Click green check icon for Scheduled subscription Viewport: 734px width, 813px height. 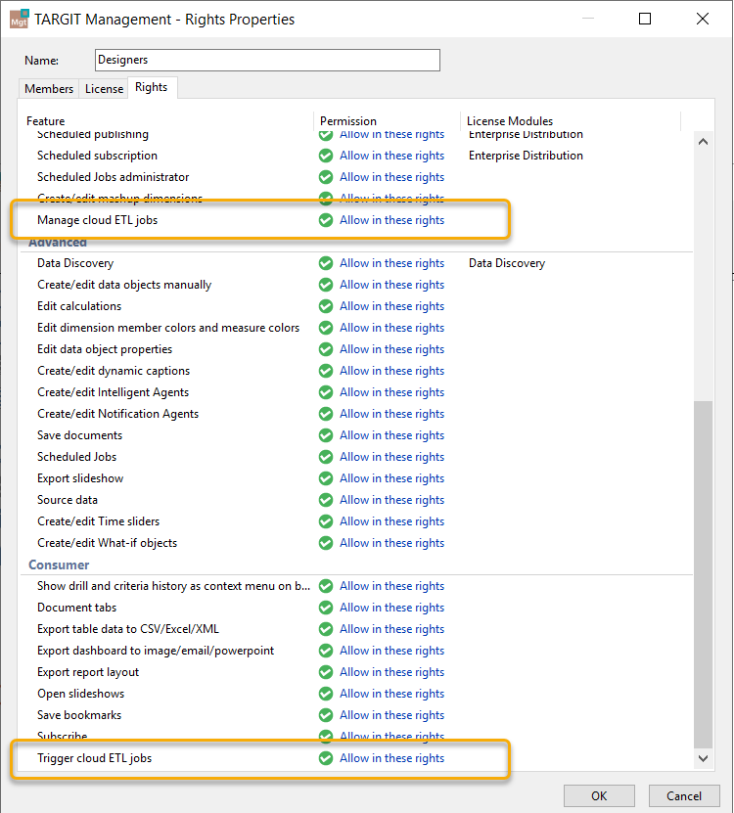(326, 156)
